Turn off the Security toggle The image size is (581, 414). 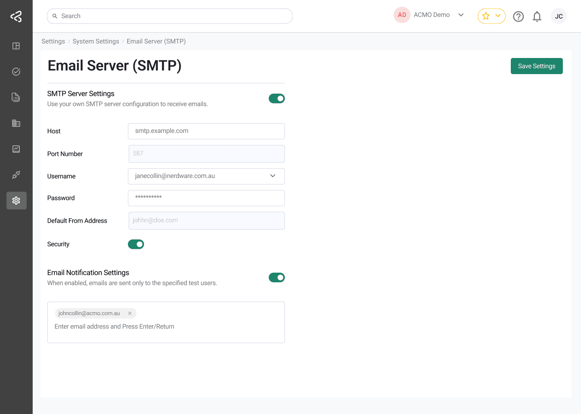[136, 244]
